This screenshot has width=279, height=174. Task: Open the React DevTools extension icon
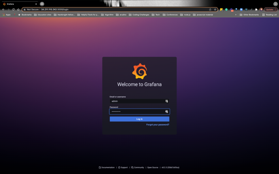pyautogui.click(x=246, y=9)
